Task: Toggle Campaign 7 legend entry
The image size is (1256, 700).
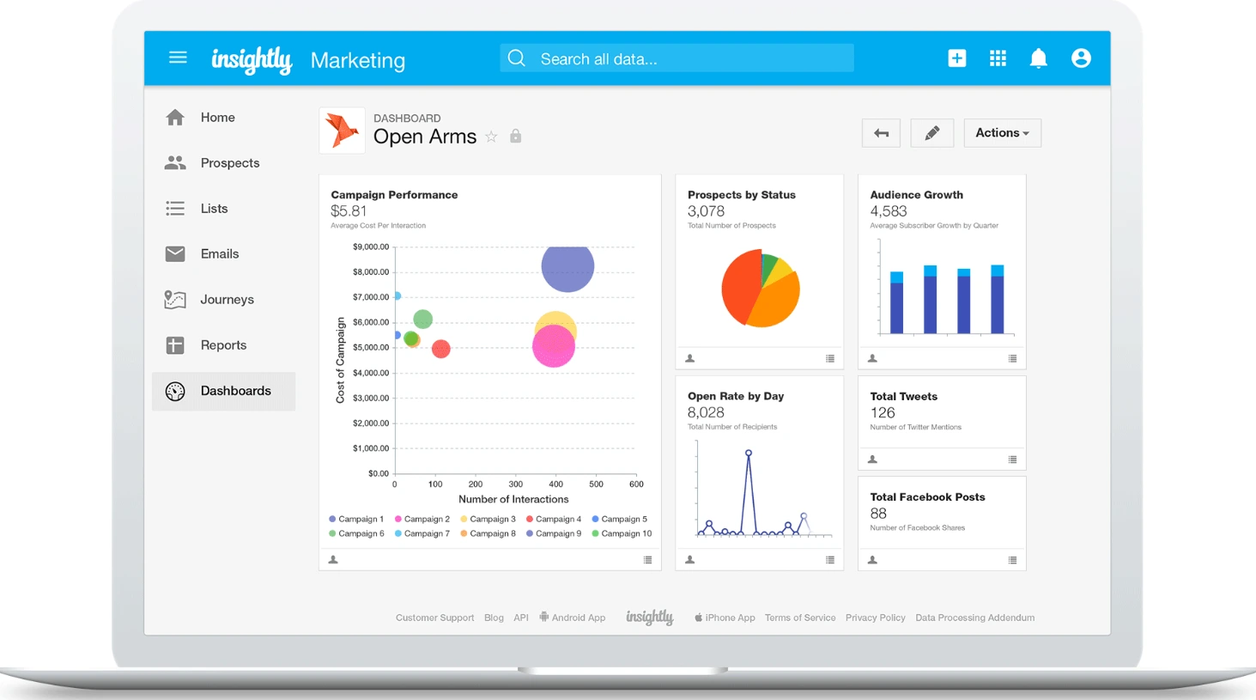Action: tap(422, 533)
